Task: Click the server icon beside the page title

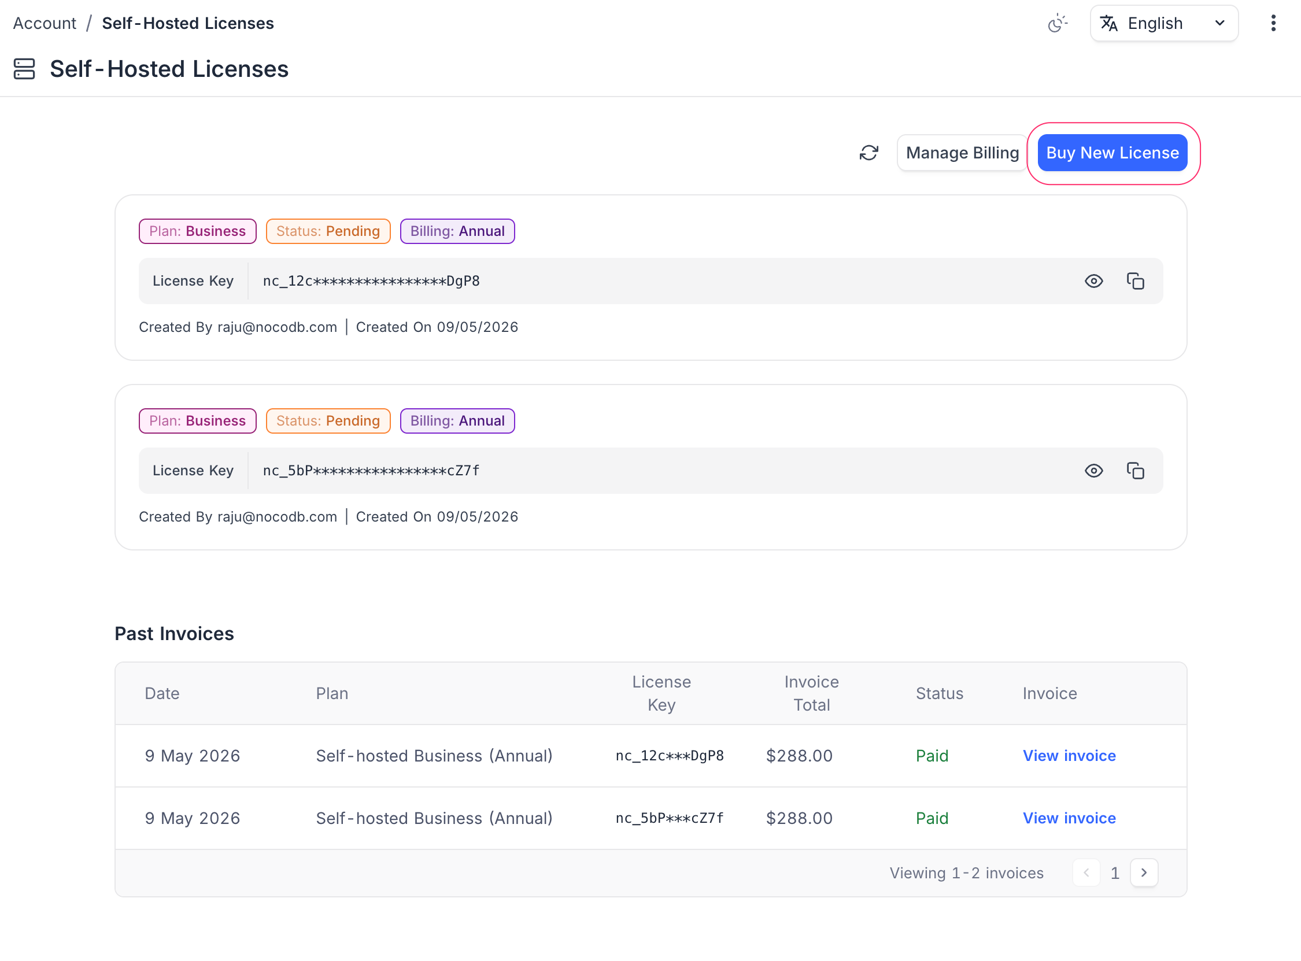Action: point(24,69)
